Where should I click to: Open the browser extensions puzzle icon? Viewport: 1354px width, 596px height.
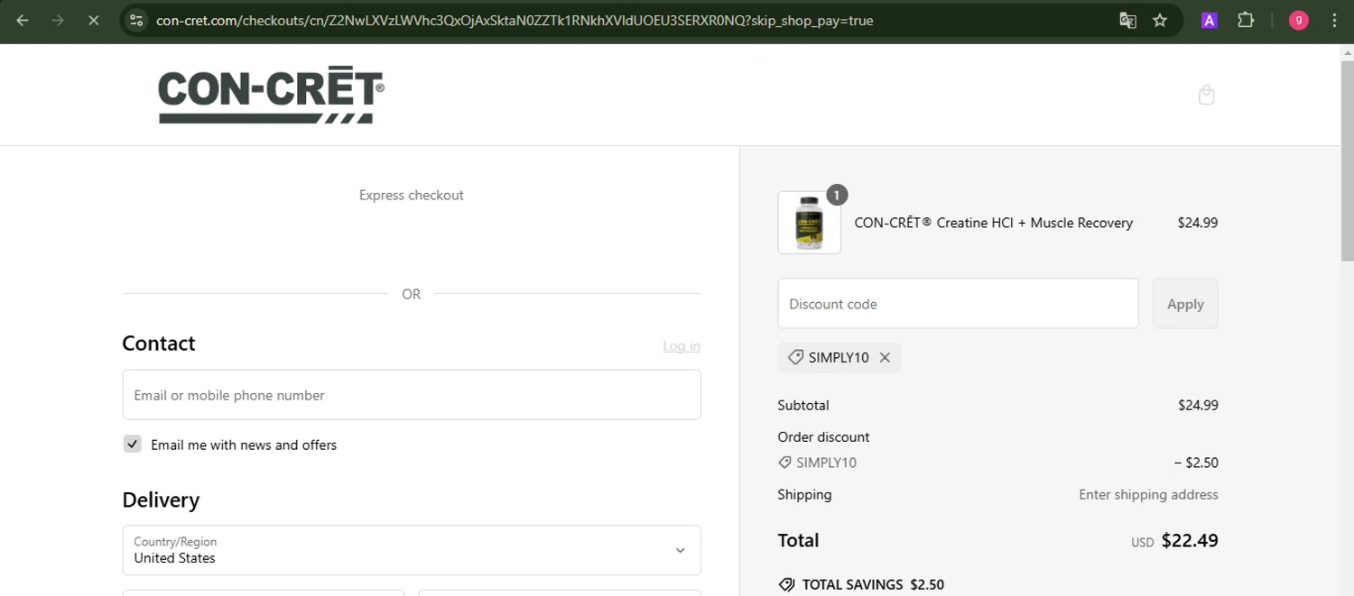(1246, 20)
